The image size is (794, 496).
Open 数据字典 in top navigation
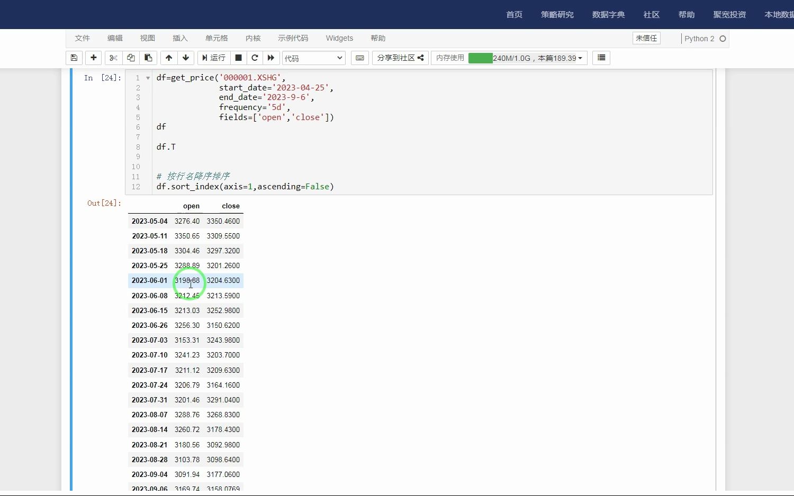608,14
